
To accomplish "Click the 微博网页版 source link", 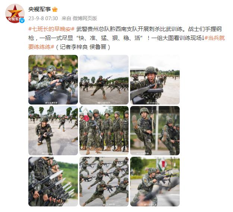I will pyautogui.click(x=85, y=18).
